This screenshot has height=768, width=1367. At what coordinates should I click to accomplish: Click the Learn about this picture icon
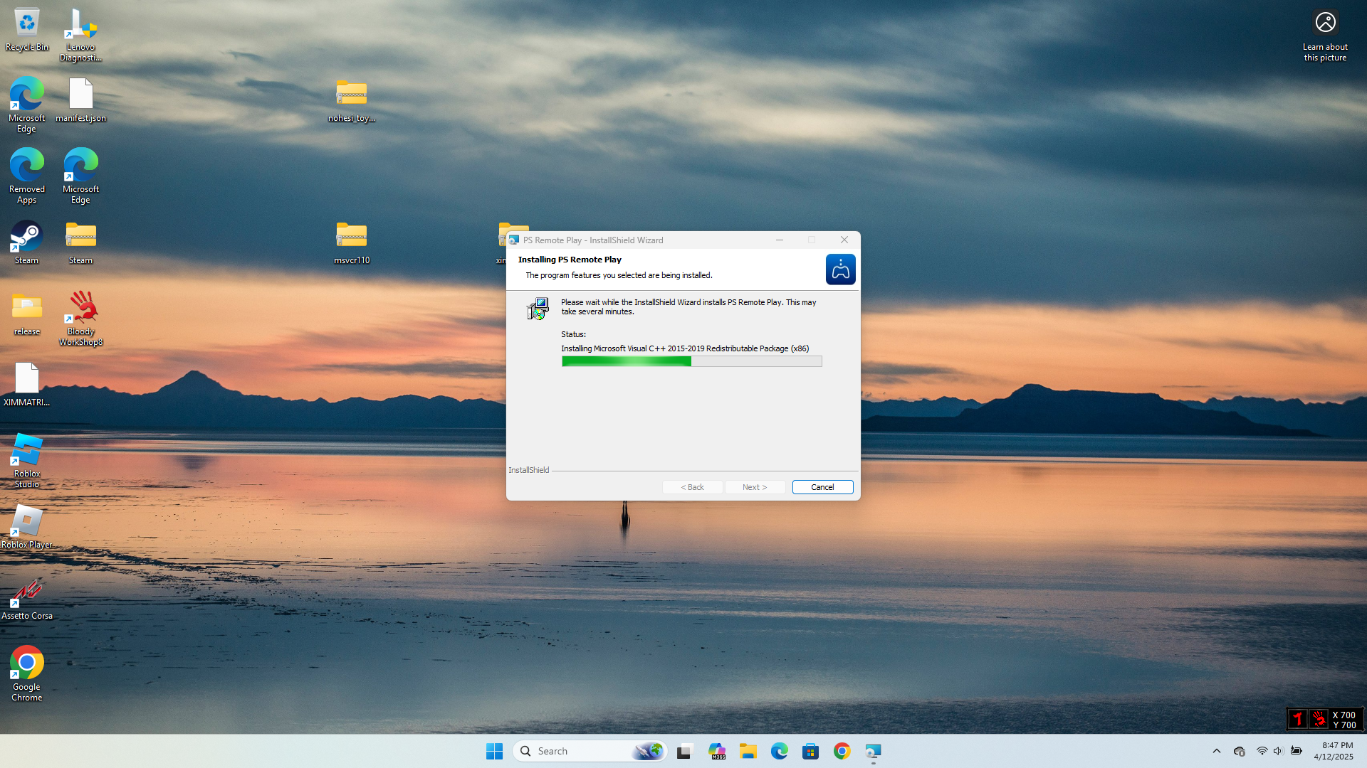(1325, 35)
